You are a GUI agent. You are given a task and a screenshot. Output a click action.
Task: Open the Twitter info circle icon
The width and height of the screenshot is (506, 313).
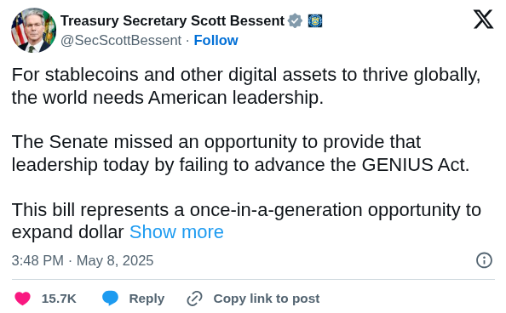point(484,260)
